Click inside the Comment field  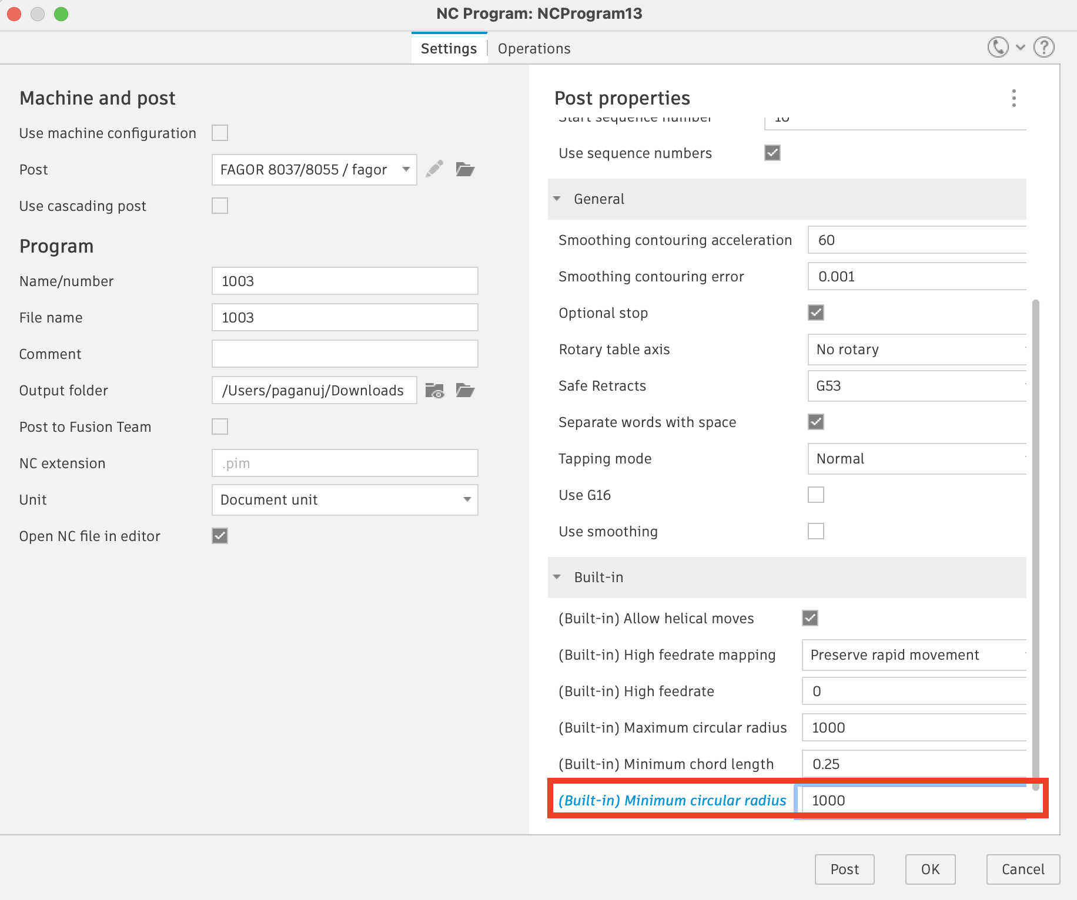pos(344,354)
